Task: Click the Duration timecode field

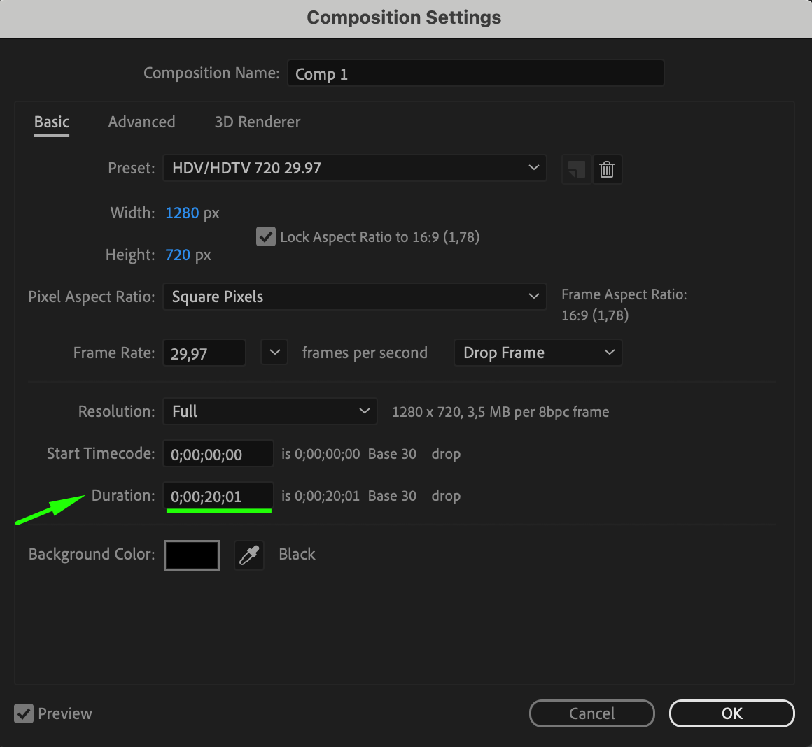Action: tap(218, 497)
